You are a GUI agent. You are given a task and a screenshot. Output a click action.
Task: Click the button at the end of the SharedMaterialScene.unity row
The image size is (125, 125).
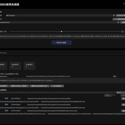coord(123,111)
